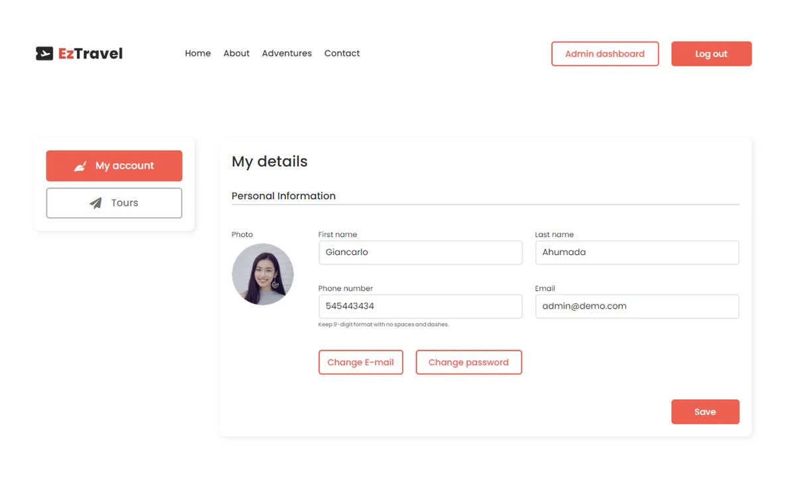Navigate to the Contact page

[x=342, y=53]
